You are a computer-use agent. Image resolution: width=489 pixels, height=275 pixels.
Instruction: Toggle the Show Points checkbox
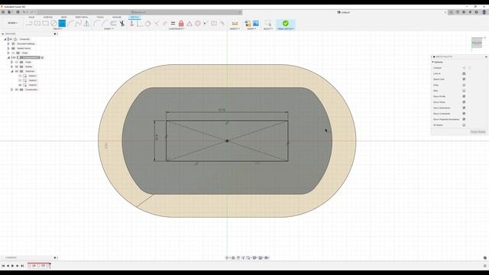point(464,102)
